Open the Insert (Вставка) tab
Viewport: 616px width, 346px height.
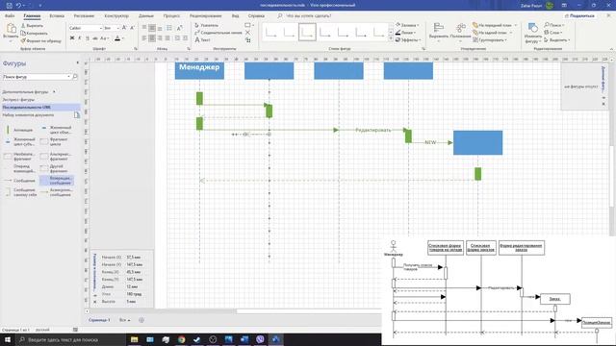coord(57,15)
